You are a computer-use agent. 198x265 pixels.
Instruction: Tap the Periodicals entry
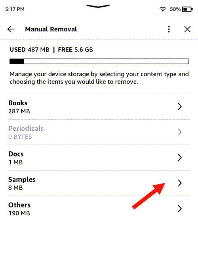click(x=99, y=132)
